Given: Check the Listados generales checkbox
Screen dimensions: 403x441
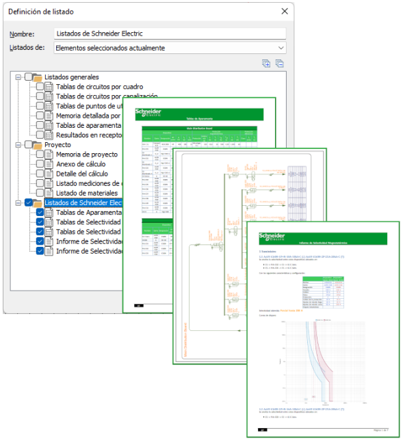Looking at the screenshot, I should point(29,77).
